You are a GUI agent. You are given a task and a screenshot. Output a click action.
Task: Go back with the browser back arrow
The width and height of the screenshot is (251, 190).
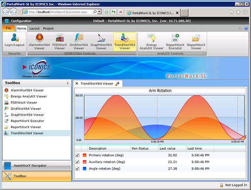point(6,12)
